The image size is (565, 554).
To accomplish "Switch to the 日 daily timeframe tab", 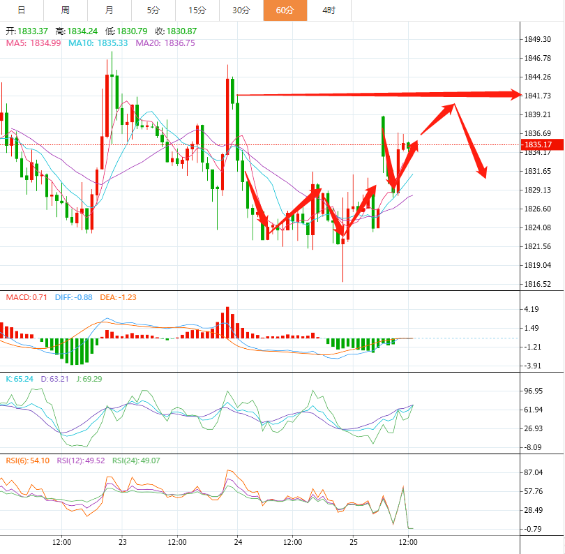I will pos(22,10).
